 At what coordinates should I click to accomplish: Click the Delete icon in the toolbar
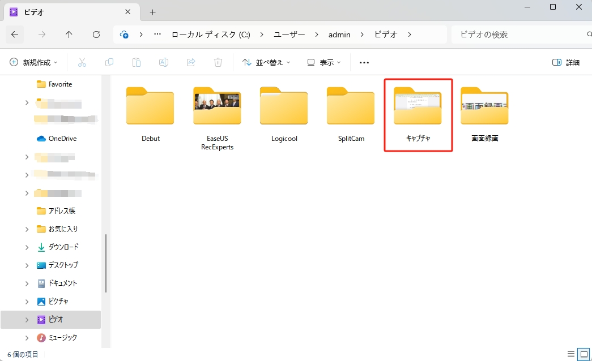pos(218,62)
